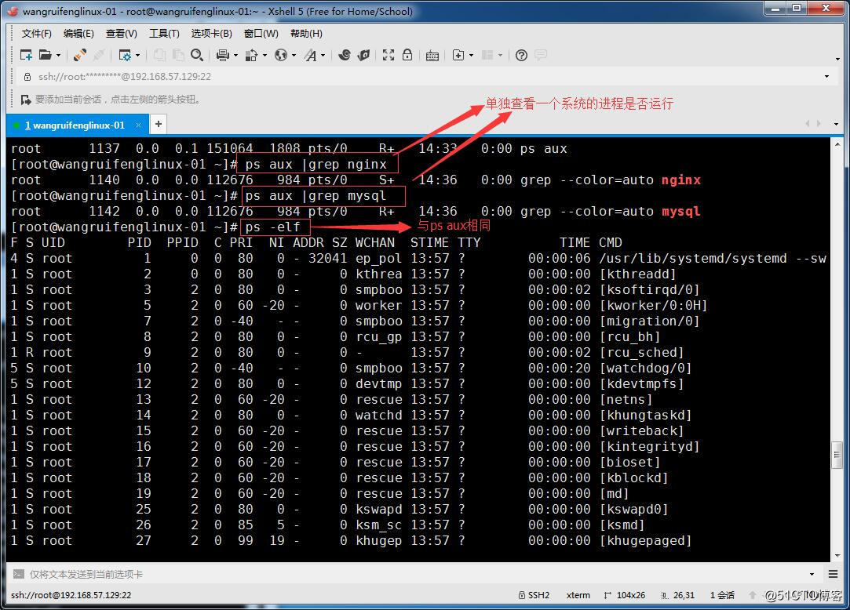Open the 查看(V) menu
850x610 pixels.
(122, 34)
